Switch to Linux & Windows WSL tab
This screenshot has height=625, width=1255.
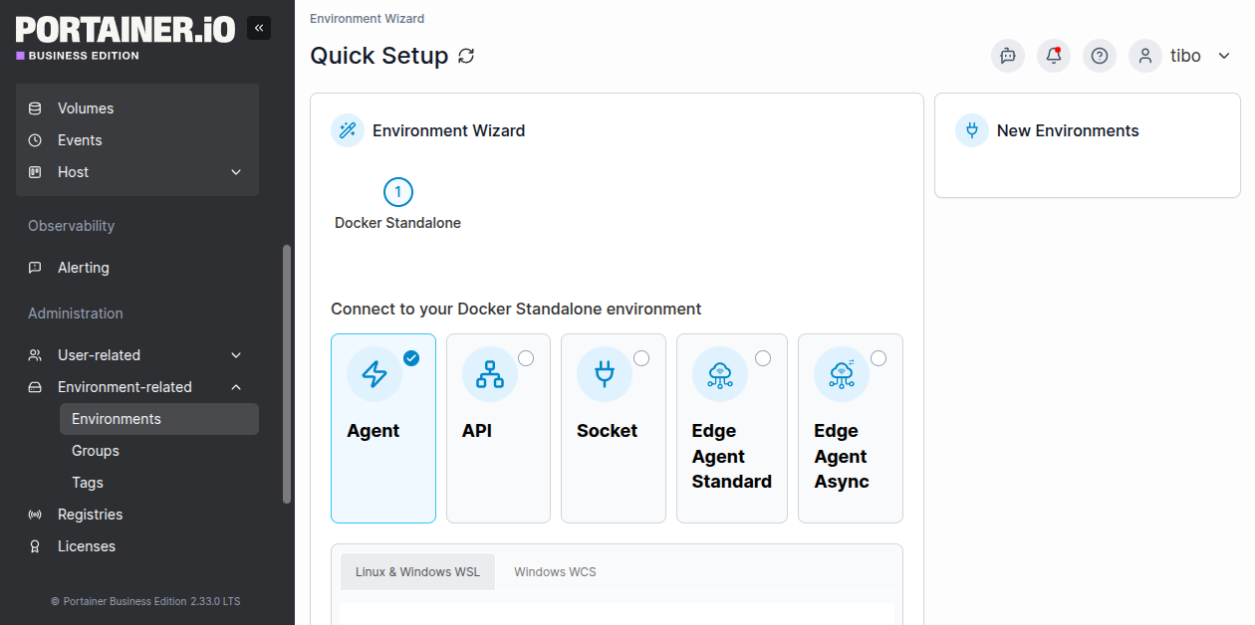(417, 572)
